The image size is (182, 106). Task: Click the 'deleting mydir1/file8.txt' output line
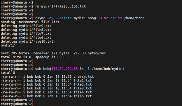tap(26, 30)
